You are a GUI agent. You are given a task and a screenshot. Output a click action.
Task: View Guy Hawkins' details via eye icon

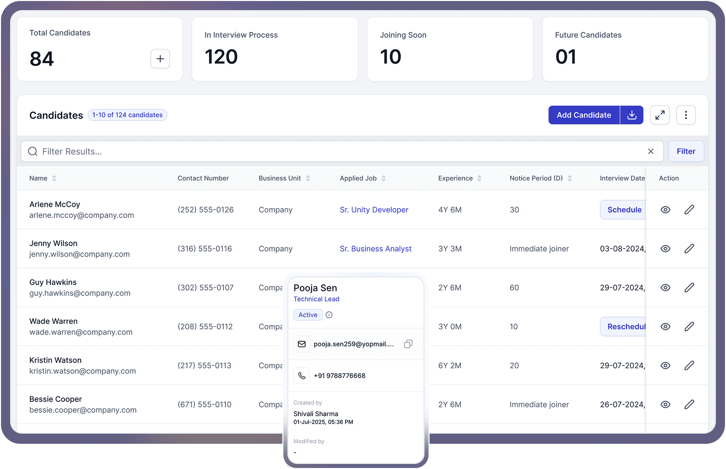point(665,287)
